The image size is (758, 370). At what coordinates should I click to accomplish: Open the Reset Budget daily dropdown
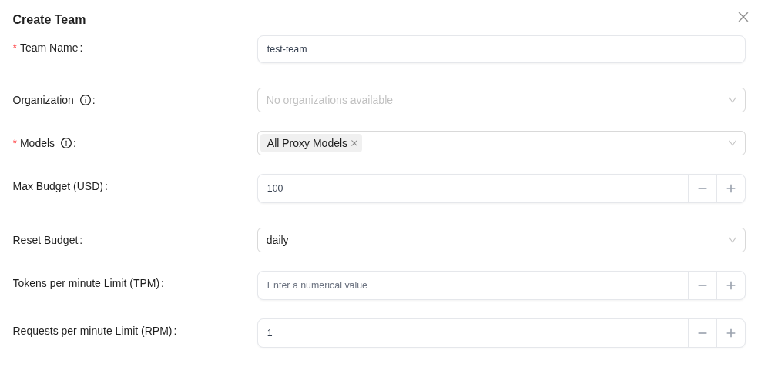coord(501,240)
